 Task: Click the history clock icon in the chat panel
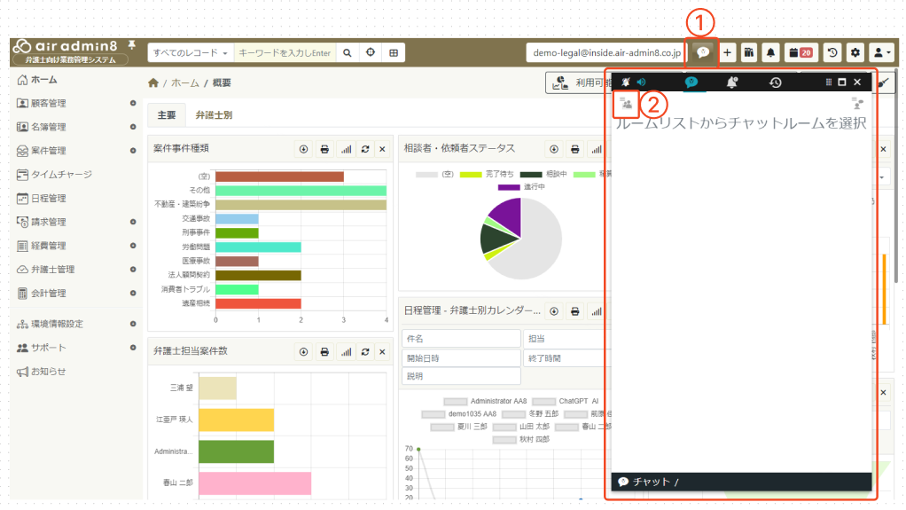click(775, 82)
